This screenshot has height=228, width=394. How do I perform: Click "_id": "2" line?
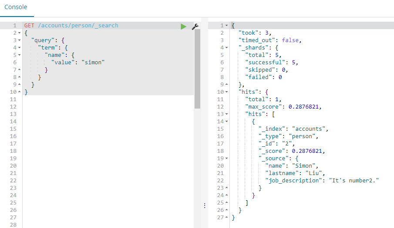pos(276,144)
